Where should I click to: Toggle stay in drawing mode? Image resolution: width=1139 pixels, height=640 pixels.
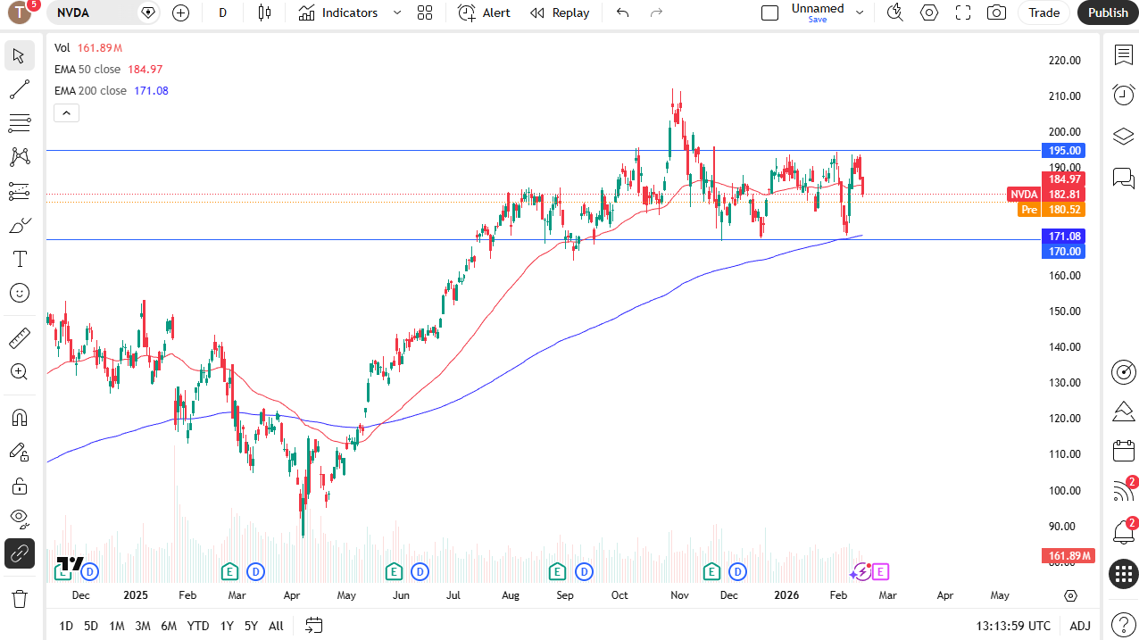point(20,452)
